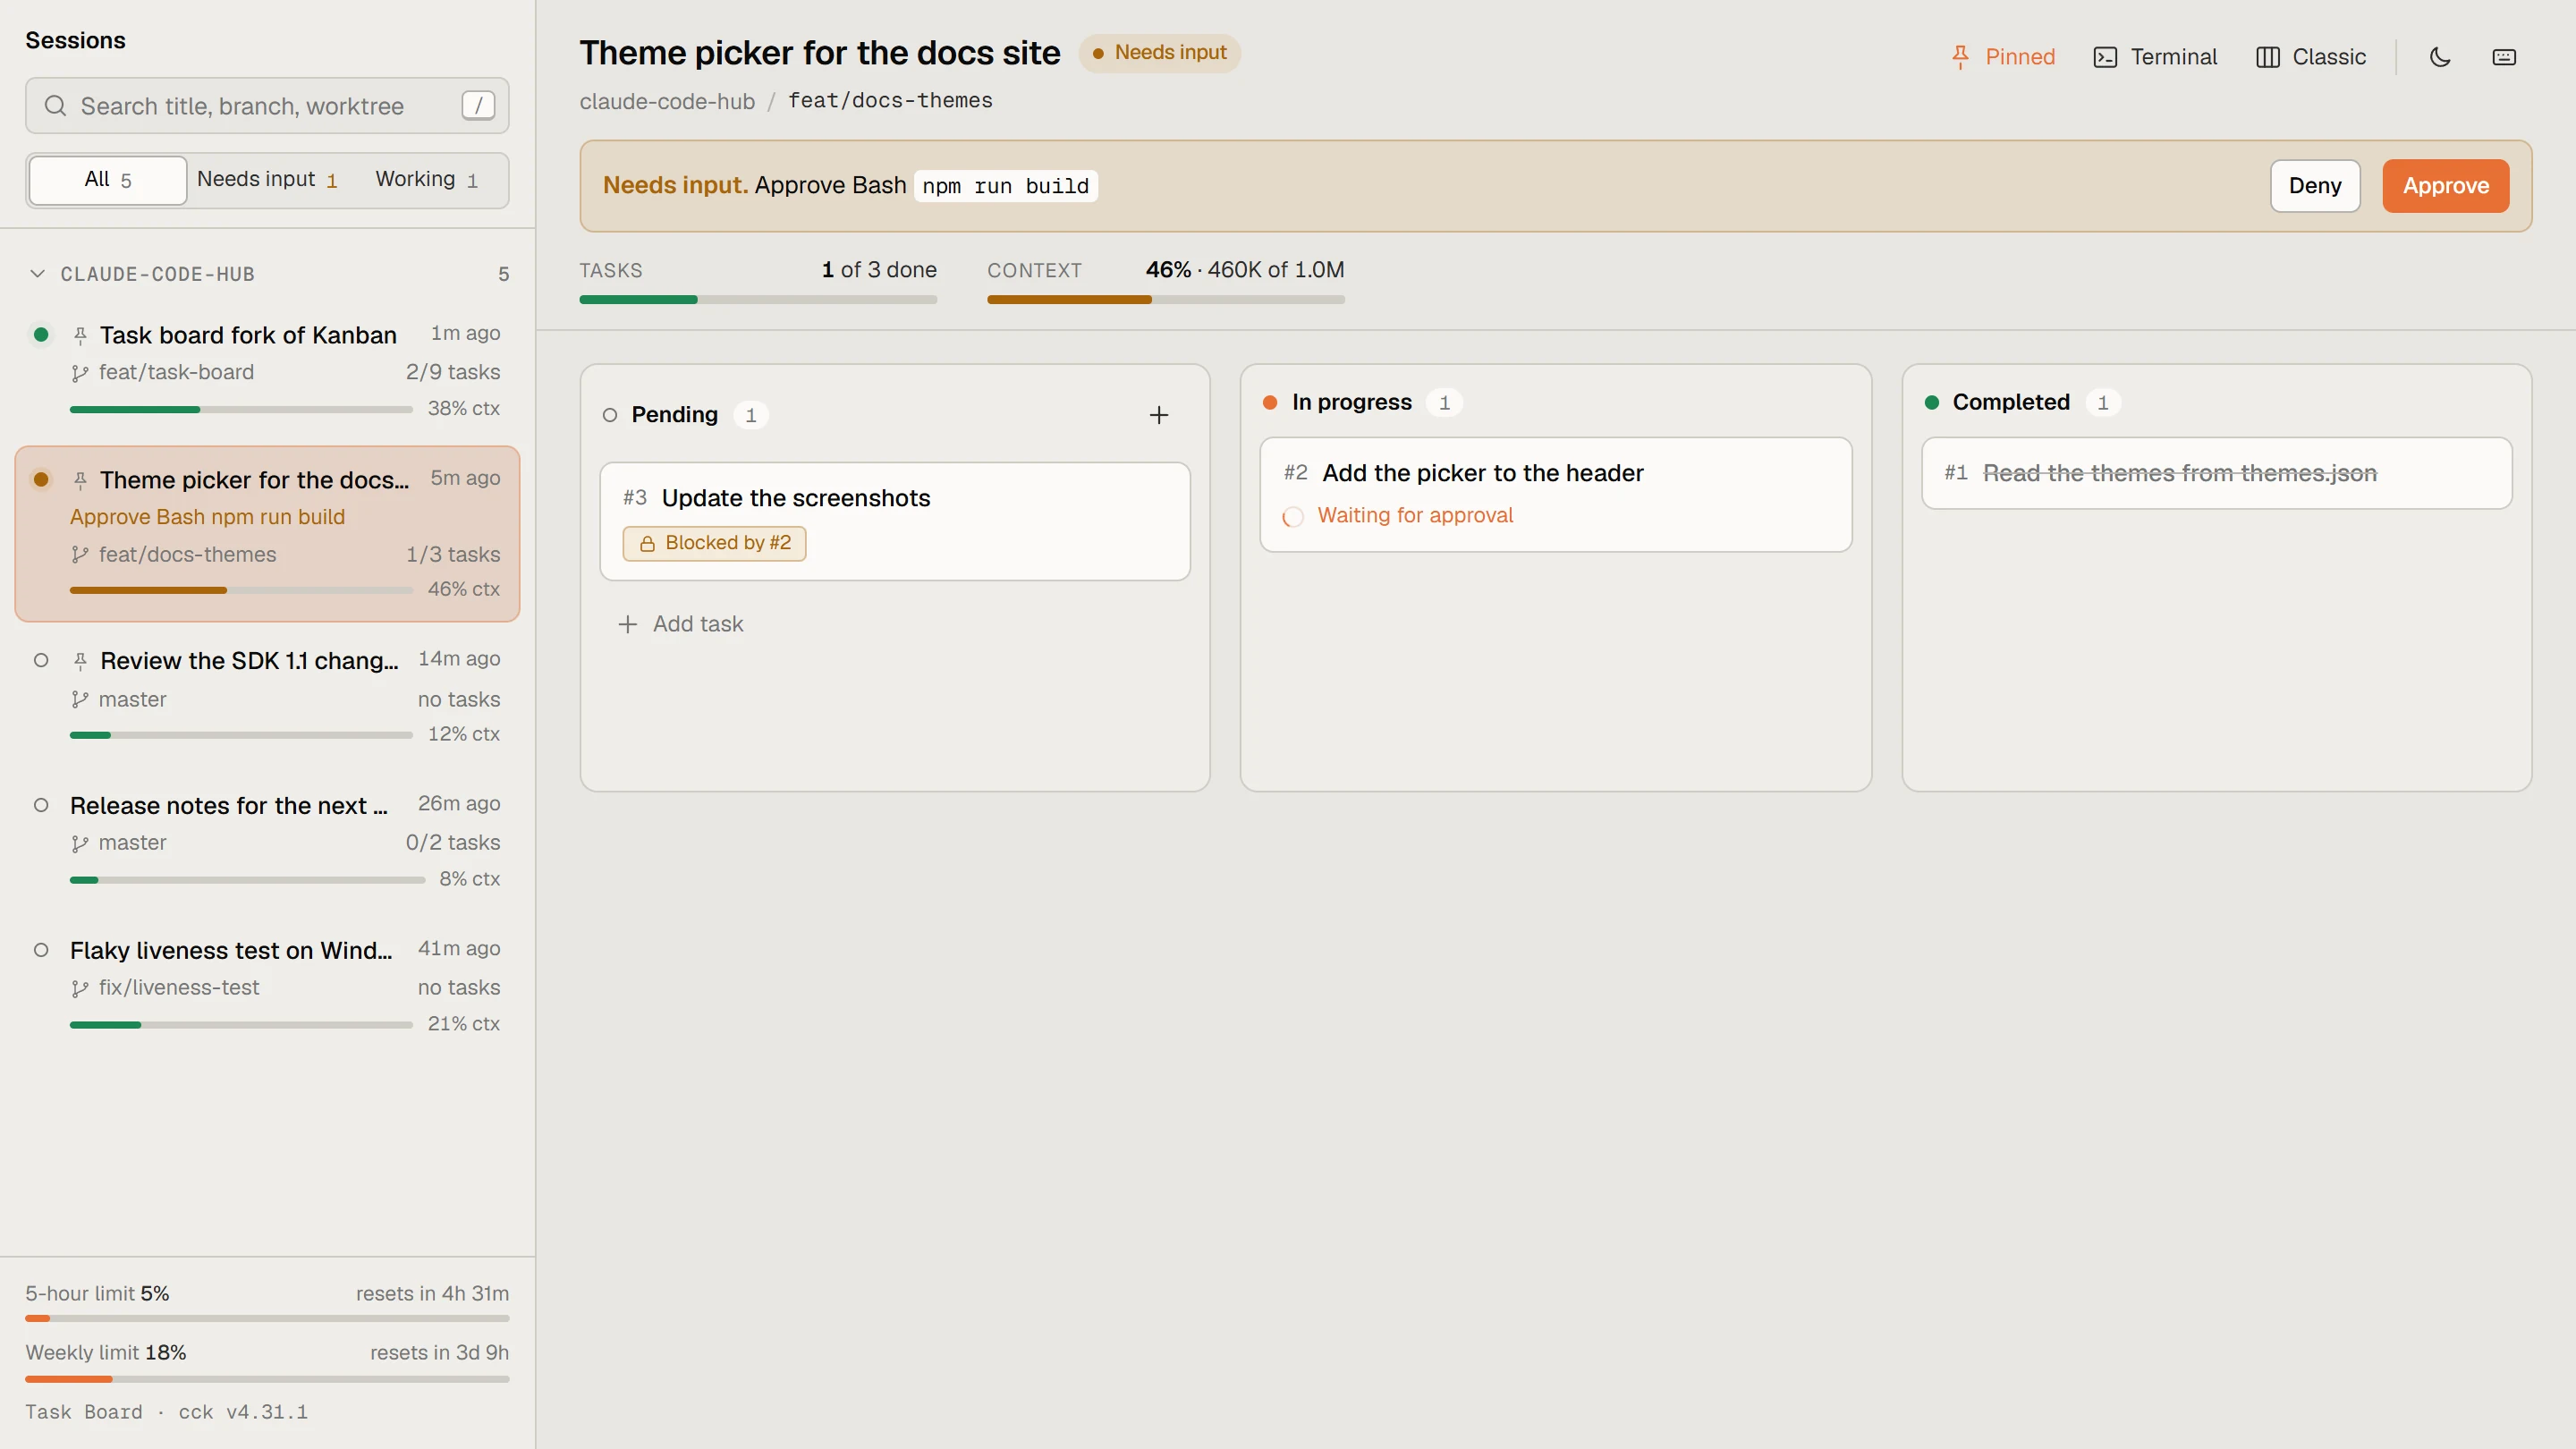Open Terminal view
Viewport: 2576px width, 1449px height.
[x=2155, y=57]
